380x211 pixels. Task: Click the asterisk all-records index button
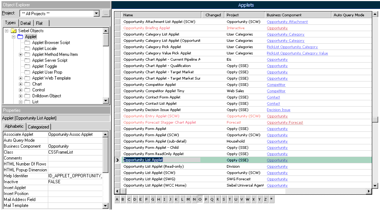(271, 200)
